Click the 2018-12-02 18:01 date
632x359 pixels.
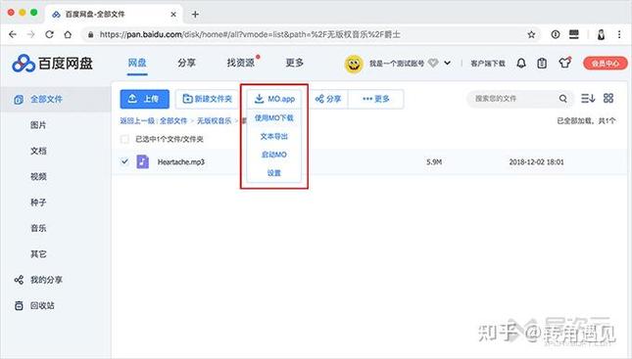tap(536, 162)
